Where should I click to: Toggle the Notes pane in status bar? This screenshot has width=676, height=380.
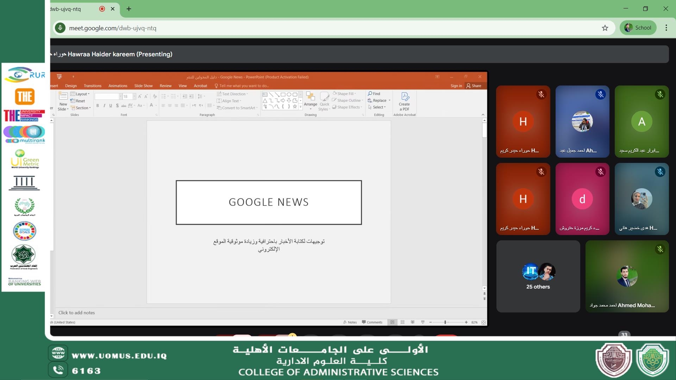(x=350, y=322)
